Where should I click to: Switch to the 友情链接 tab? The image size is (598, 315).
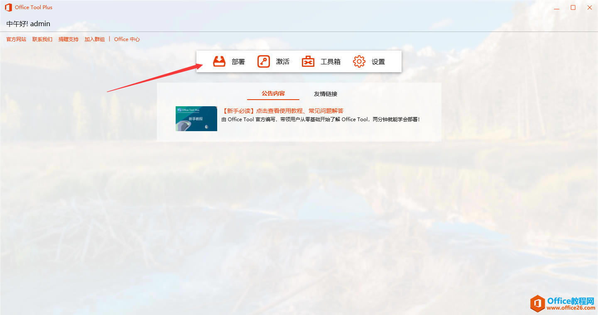tap(326, 94)
